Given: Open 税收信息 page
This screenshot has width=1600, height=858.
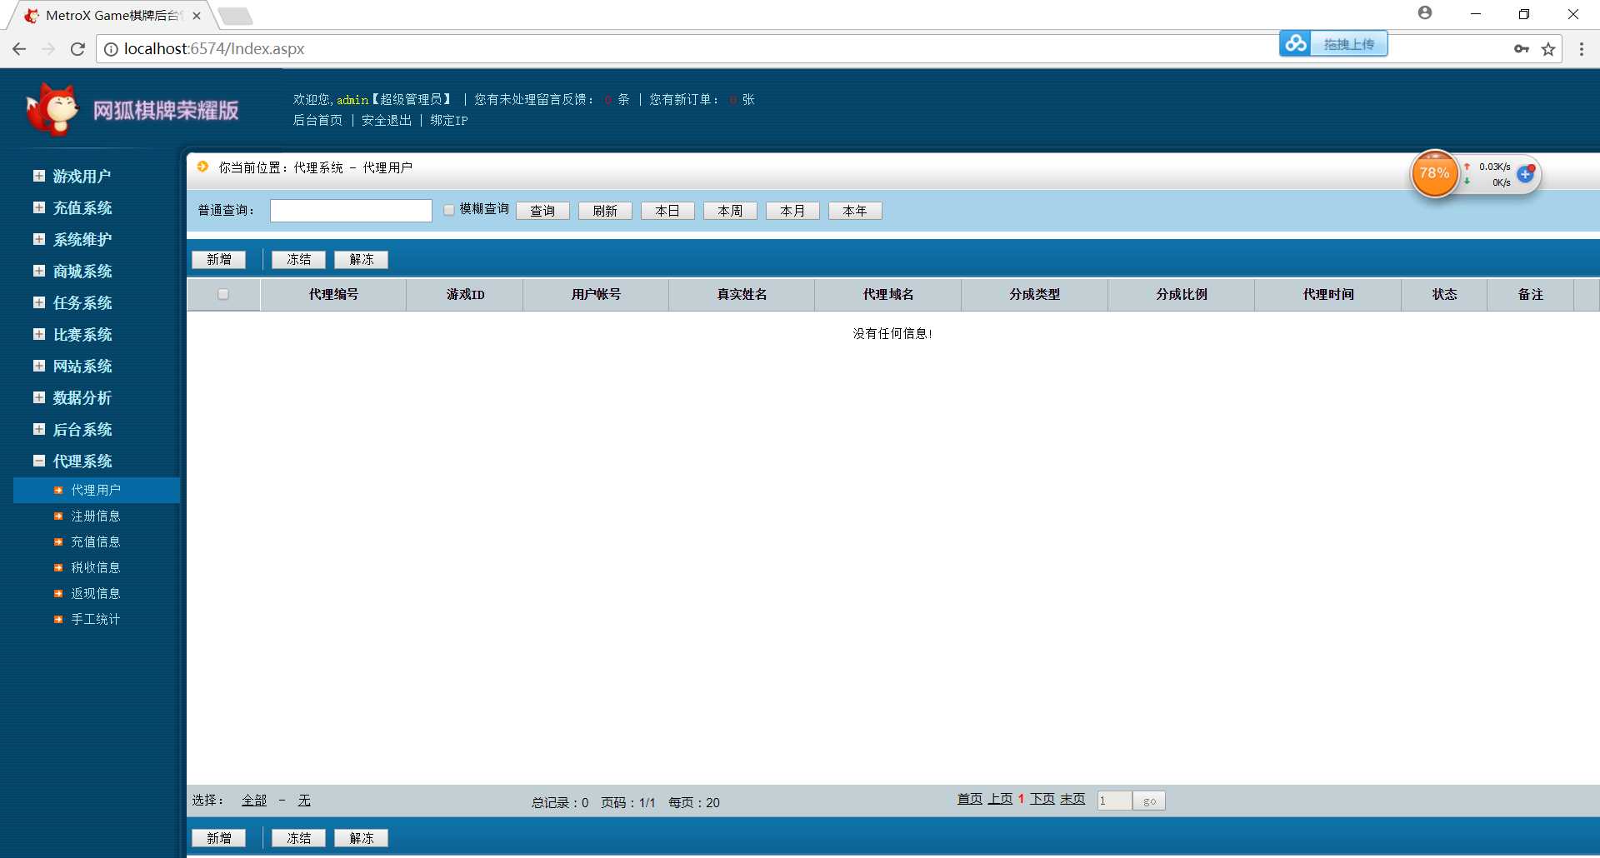Looking at the screenshot, I should pyautogui.click(x=96, y=568).
